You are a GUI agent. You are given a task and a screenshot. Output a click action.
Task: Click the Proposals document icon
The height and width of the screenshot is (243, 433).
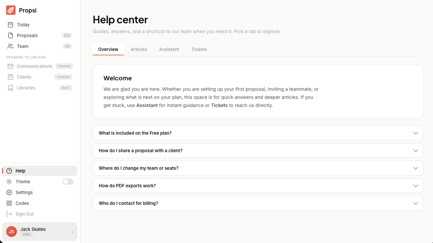pos(10,35)
